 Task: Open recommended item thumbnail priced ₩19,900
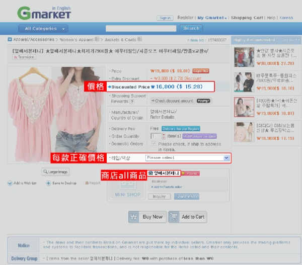pos(244,82)
